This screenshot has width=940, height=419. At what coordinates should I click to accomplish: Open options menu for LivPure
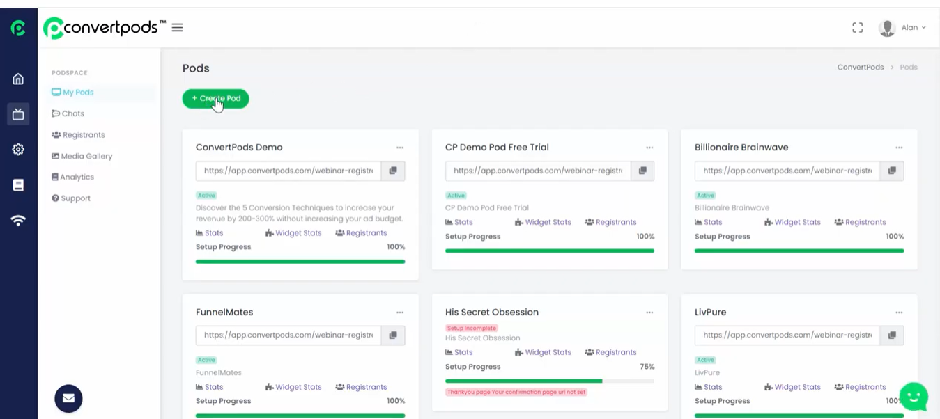(899, 313)
